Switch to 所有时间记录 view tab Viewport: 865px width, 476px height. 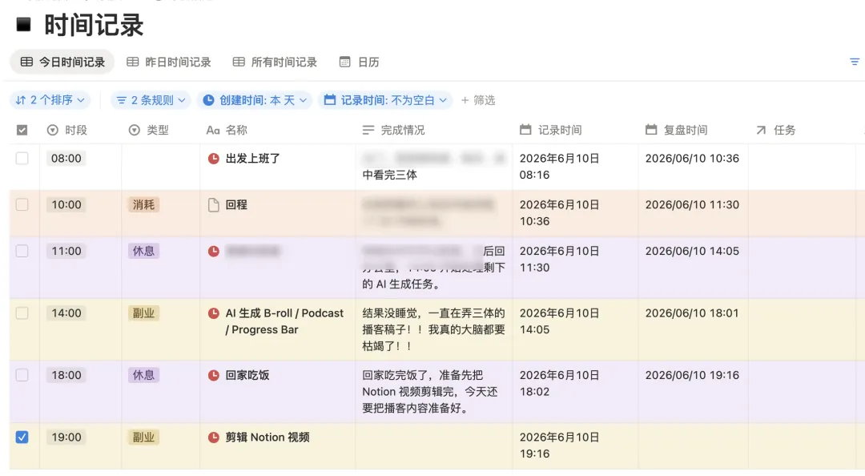[x=275, y=62]
